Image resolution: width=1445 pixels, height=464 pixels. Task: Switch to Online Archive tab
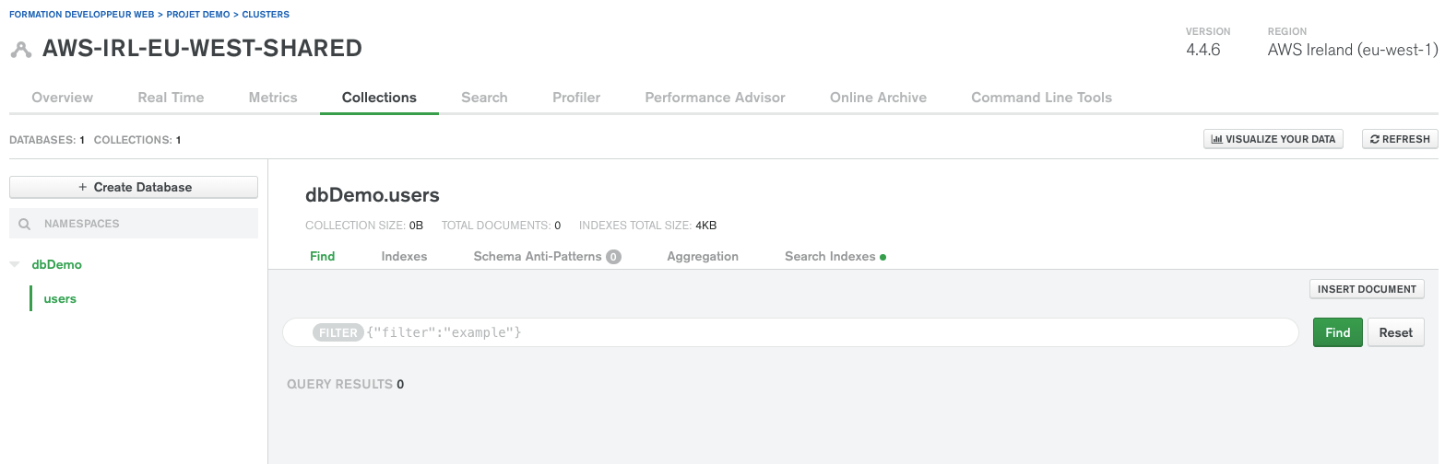878,98
